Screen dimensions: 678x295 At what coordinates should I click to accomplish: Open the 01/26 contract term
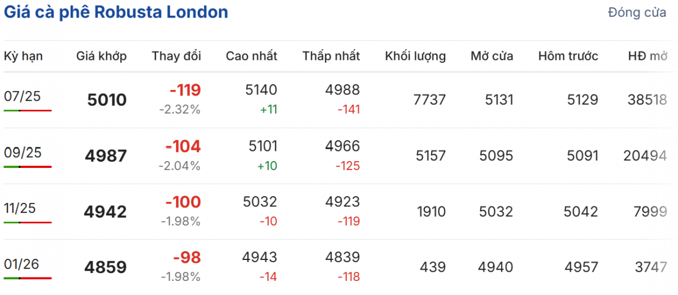[x=21, y=264]
